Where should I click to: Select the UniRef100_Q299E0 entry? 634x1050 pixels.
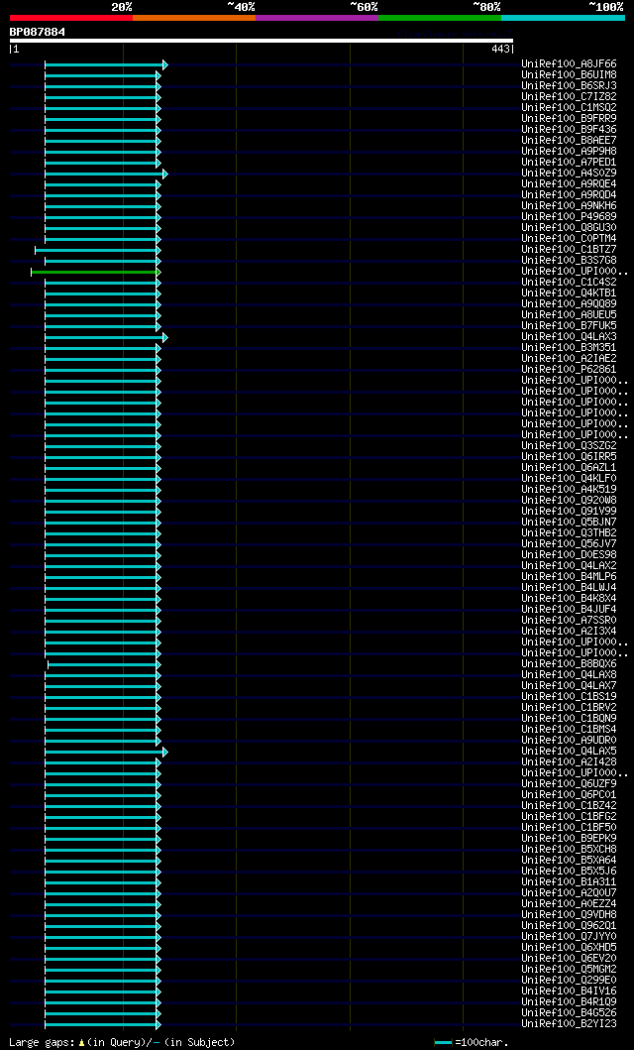570,980
